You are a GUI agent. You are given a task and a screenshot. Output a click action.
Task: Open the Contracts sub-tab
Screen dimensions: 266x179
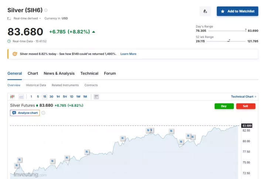pyautogui.click(x=91, y=85)
